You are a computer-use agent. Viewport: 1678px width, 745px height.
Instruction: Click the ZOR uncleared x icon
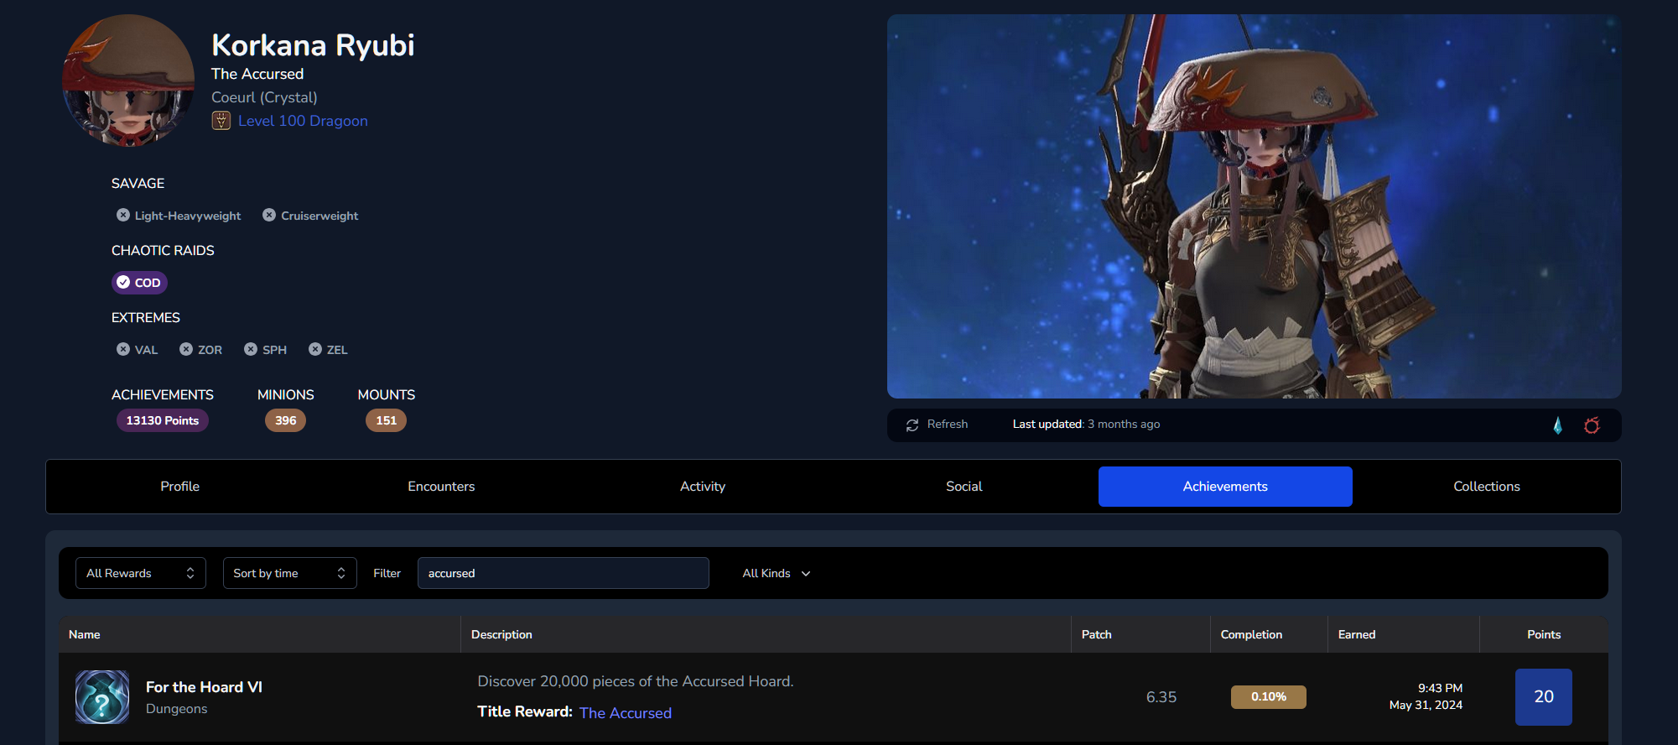point(186,350)
